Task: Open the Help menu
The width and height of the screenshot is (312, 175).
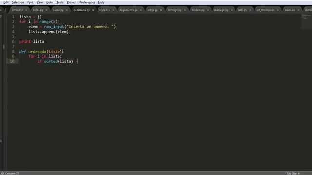Action: click(x=101, y=2)
